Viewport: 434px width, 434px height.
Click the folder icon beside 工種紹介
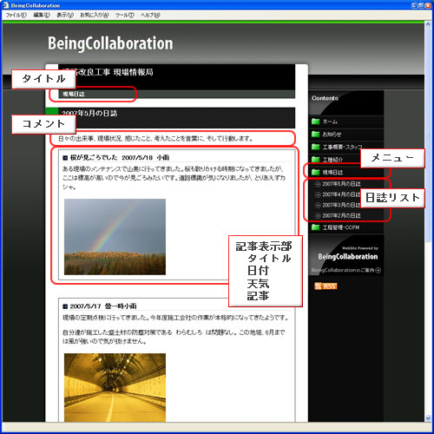316,160
